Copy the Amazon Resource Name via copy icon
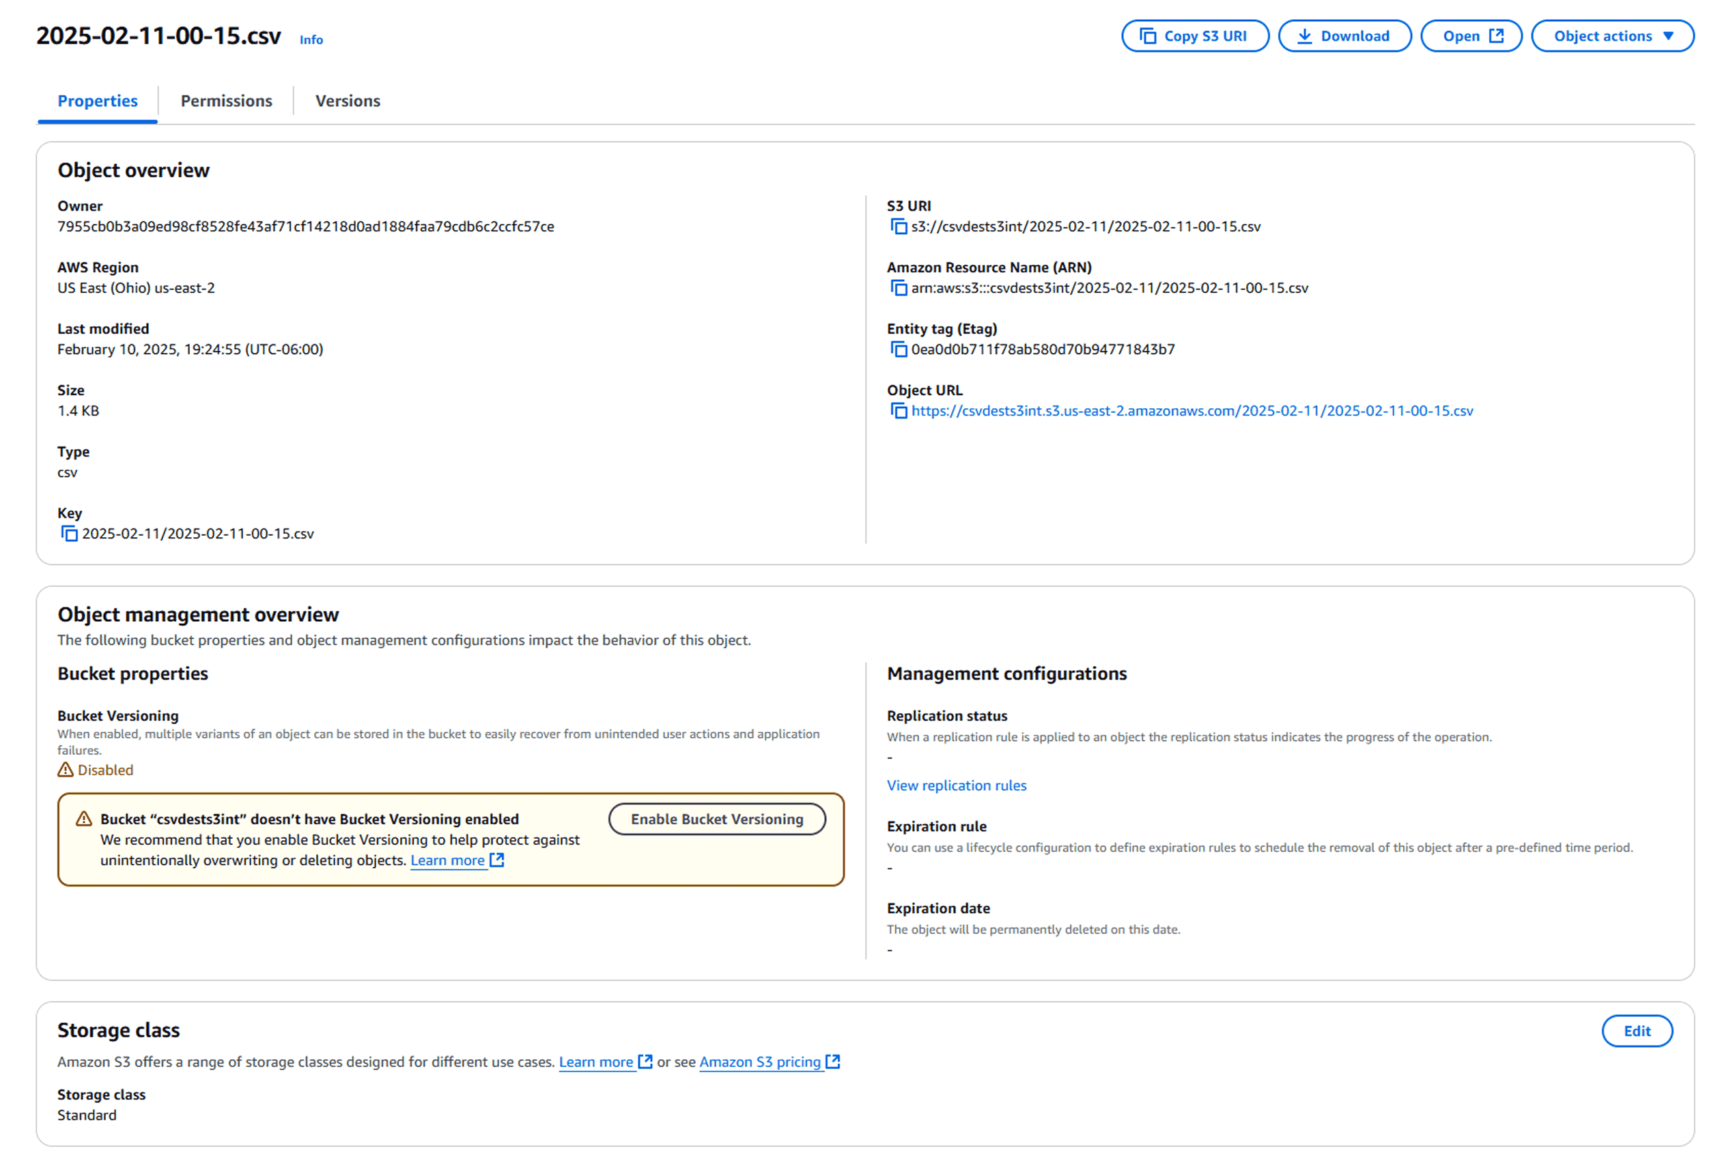 pyautogui.click(x=899, y=288)
